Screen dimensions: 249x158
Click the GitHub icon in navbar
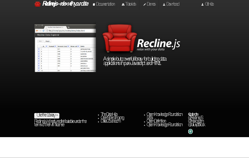pyautogui.click(x=203, y=5)
